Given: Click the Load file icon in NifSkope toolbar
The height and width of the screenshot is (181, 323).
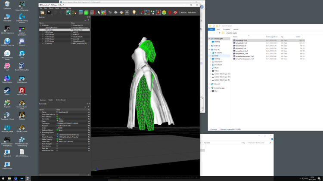Looking at the screenshot, I should (42, 12).
